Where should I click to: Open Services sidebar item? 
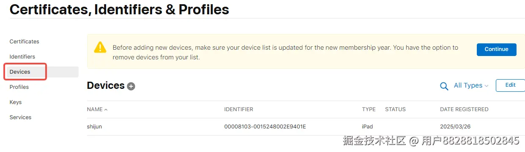20,117
